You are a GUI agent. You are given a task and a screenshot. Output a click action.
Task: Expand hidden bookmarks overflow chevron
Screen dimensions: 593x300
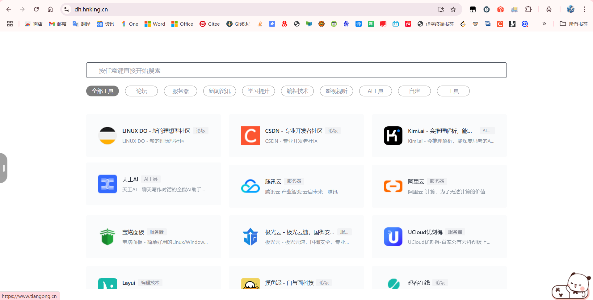544,24
